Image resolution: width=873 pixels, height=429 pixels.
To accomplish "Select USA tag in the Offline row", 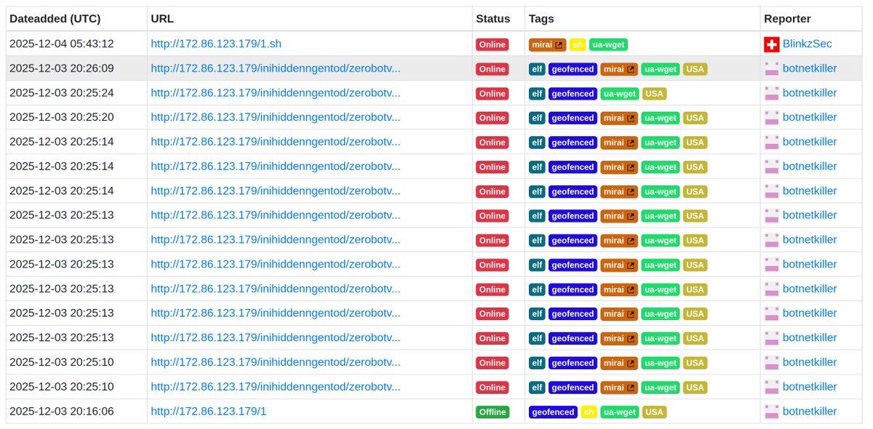I will (x=655, y=412).
